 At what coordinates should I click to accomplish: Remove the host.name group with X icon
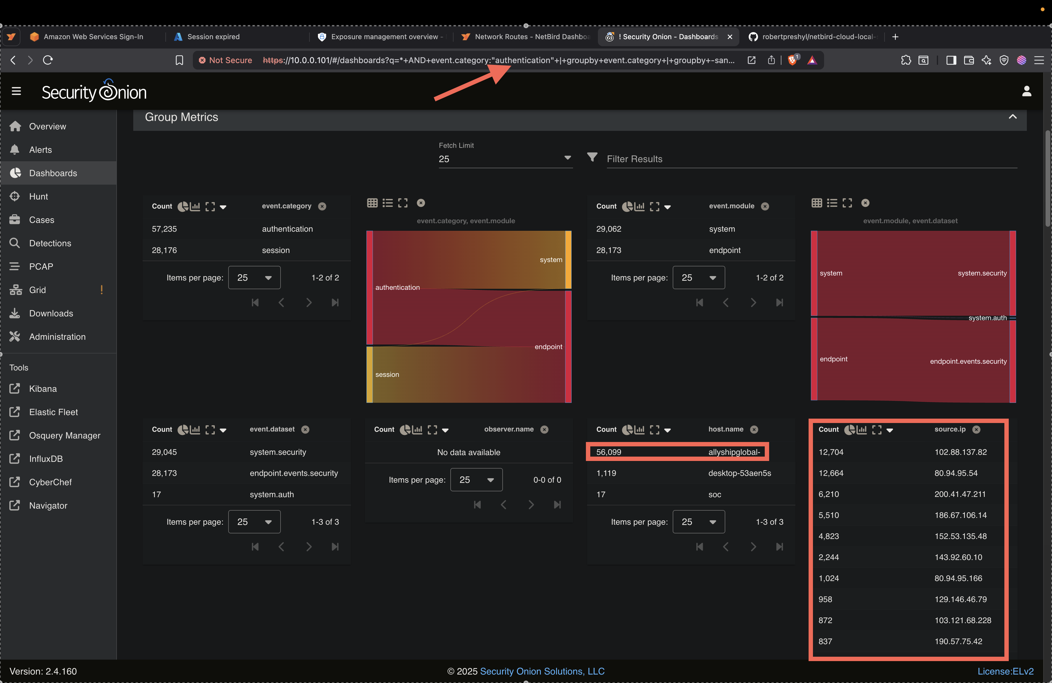click(x=755, y=429)
